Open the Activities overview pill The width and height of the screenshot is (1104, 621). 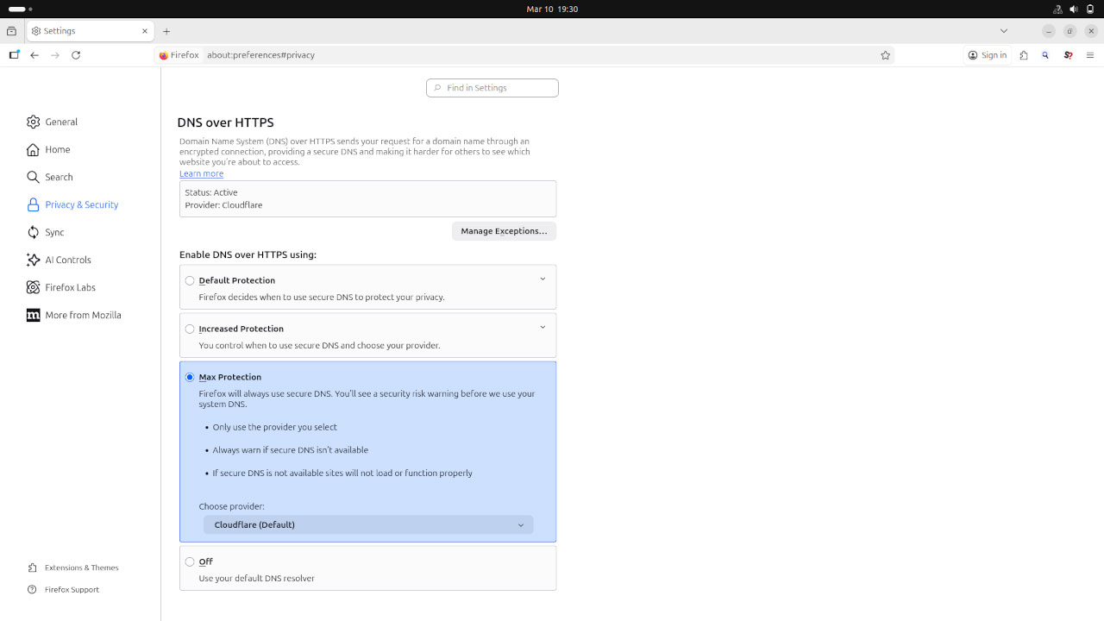pos(20,9)
